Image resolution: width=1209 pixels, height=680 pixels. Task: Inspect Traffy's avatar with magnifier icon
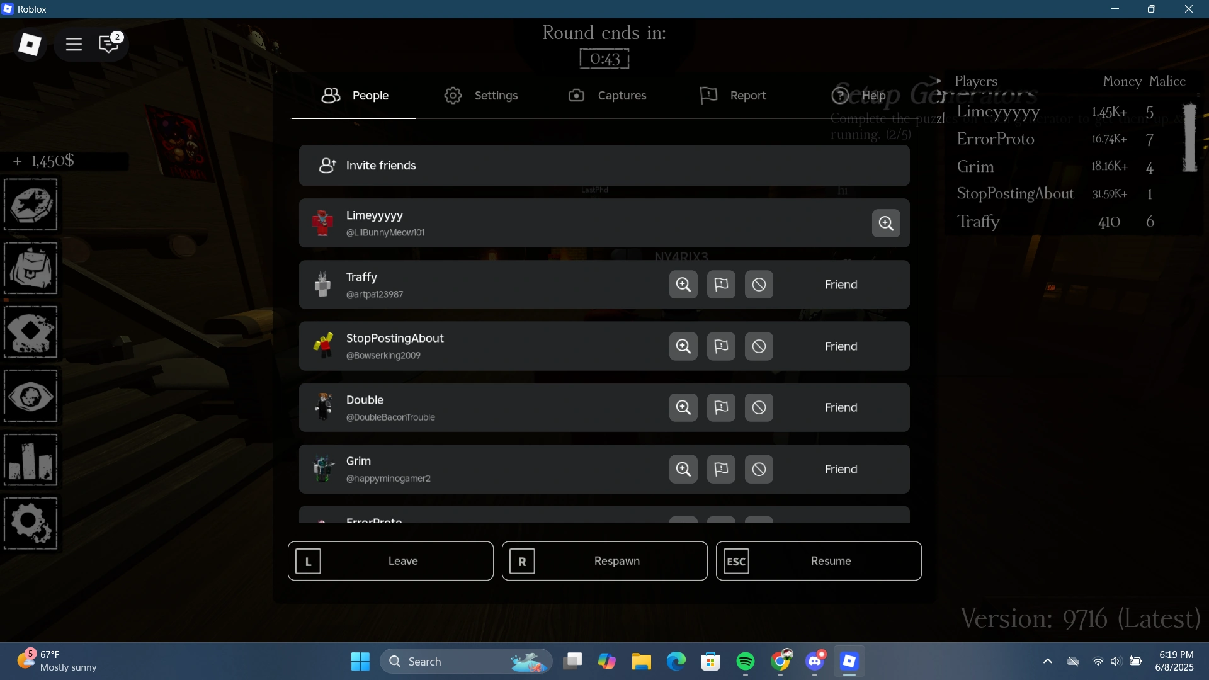pyautogui.click(x=683, y=285)
